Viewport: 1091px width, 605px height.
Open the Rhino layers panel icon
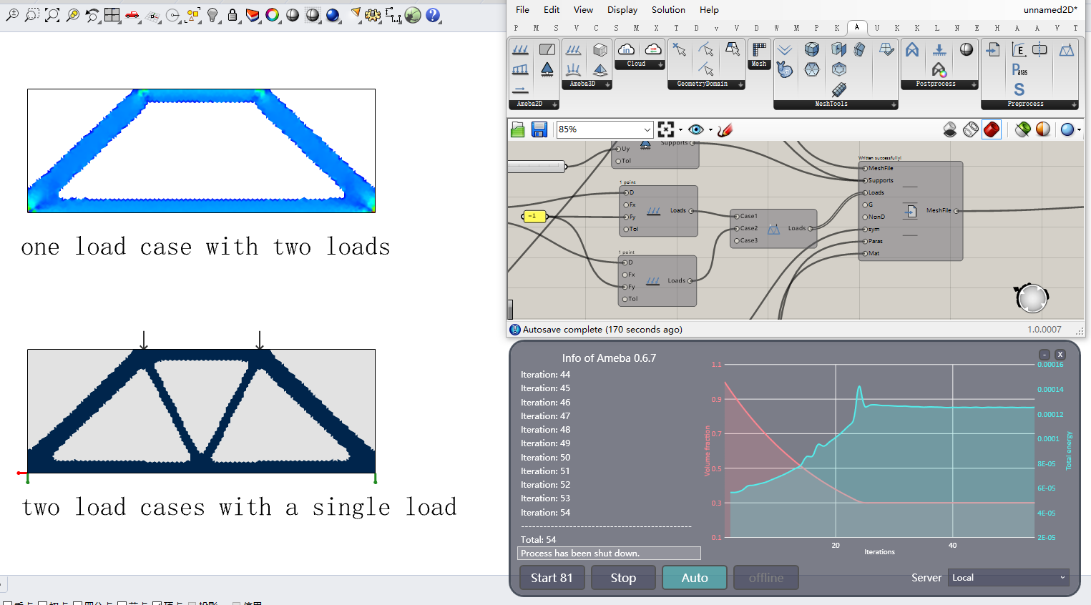tap(253, 14)
